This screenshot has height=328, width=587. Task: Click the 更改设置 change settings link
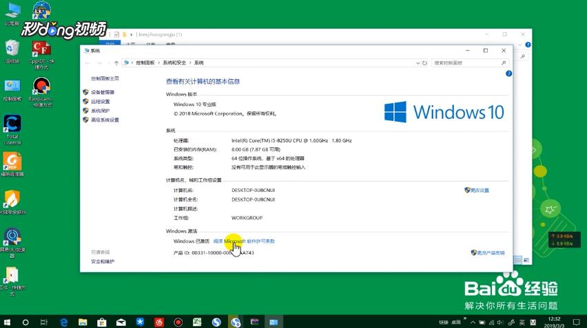tap(480, 190)
